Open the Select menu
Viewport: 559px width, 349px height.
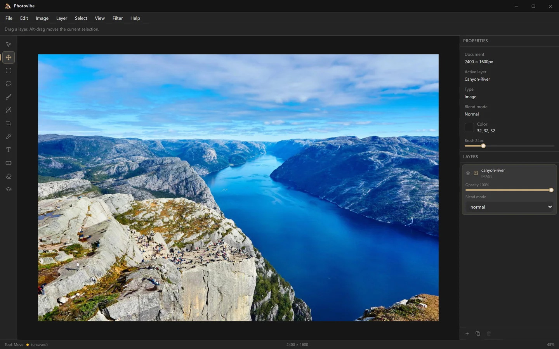[x=81, y=18]
